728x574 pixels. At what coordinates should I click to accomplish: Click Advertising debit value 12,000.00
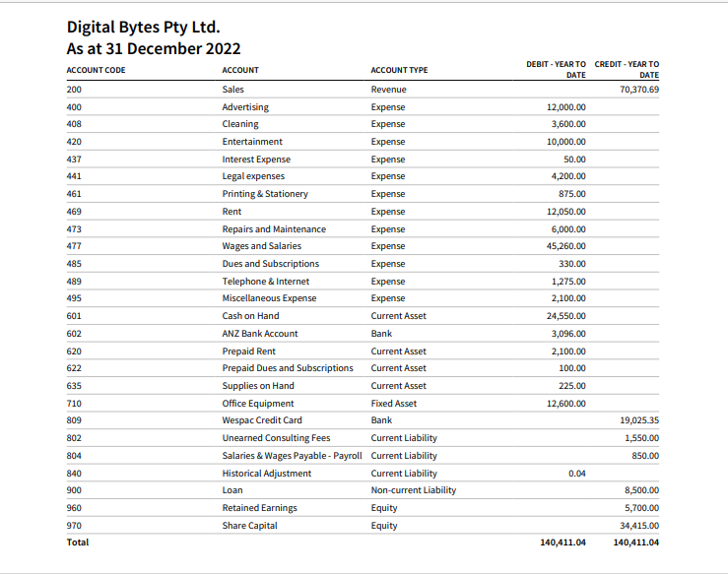[x=566, y=107]
